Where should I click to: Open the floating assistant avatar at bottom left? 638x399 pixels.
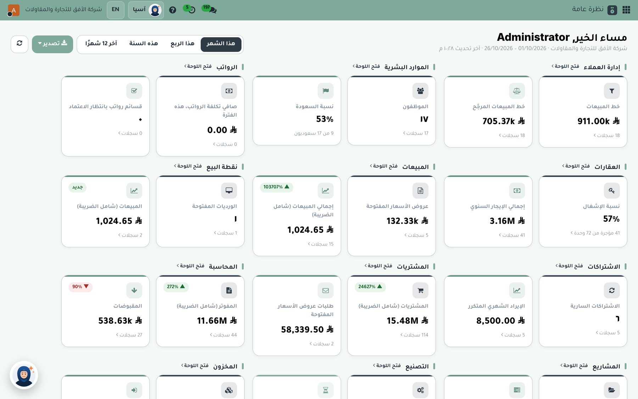(x=24, y=375)
